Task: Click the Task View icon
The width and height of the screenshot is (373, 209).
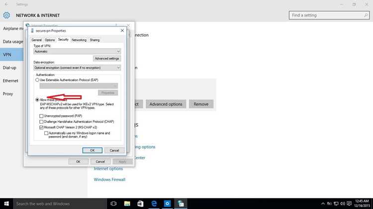Action: (113, 204)
